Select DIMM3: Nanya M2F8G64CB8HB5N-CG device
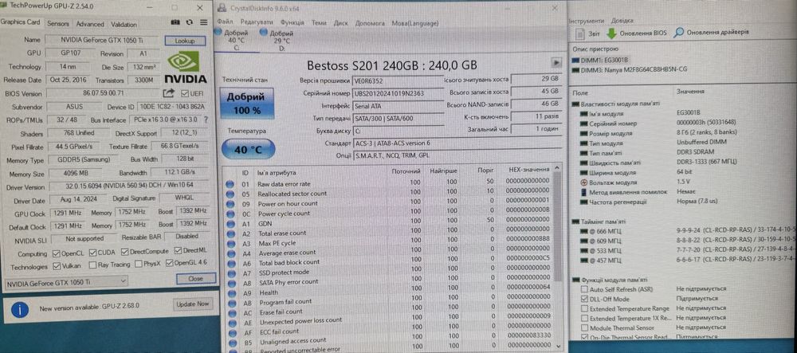797x353 pixels. click(630, 69)
